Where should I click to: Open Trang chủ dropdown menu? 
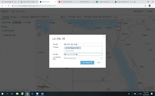pyautogui.click(x=5, y=11)
